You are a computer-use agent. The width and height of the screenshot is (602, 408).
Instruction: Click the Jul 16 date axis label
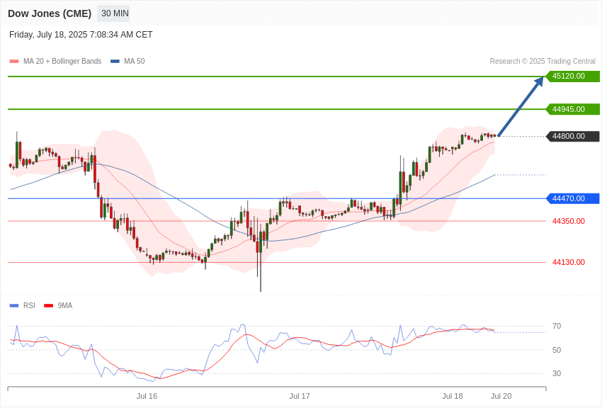(x=147, y=396)
